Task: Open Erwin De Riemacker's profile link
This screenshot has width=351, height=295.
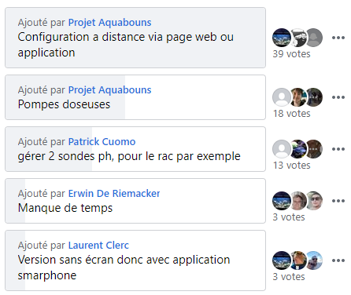Action: [x=114, y=194]
